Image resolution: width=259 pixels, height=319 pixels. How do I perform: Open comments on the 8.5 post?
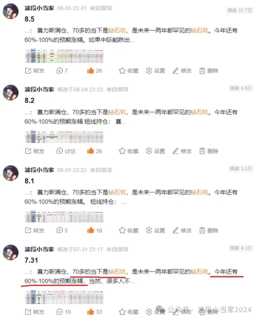tap(62, 71)
